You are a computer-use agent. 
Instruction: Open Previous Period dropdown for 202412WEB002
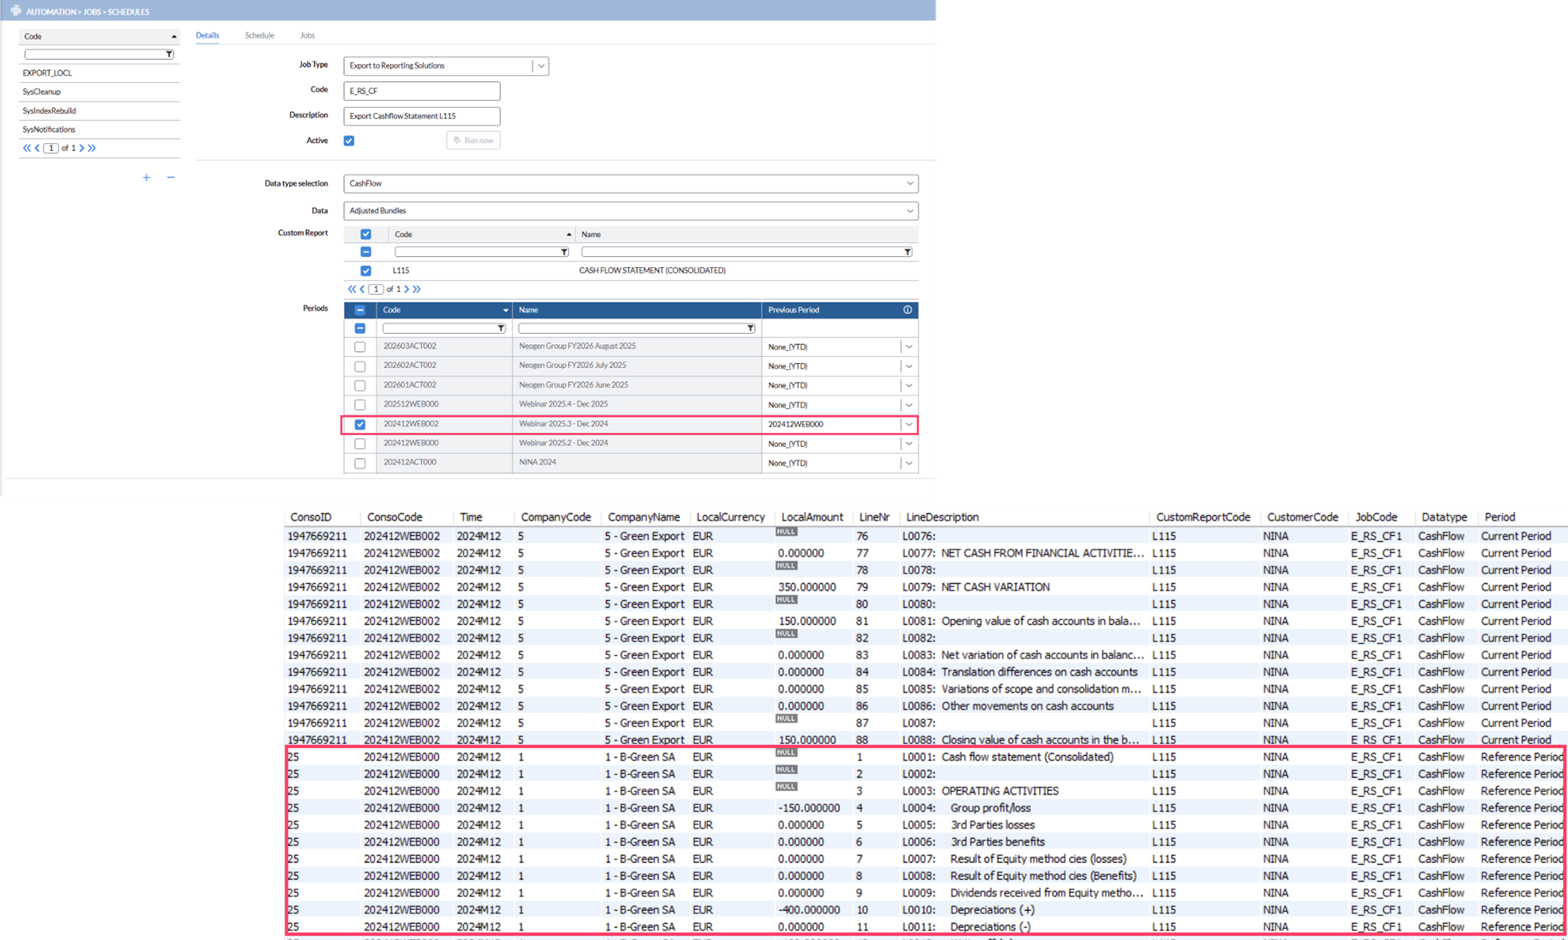pos(909,425)
